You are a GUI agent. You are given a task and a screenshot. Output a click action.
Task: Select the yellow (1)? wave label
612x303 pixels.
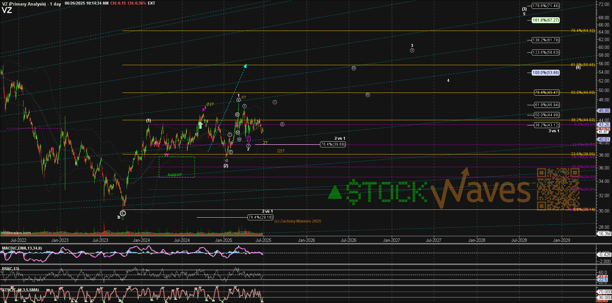click(x=210, y=104)
